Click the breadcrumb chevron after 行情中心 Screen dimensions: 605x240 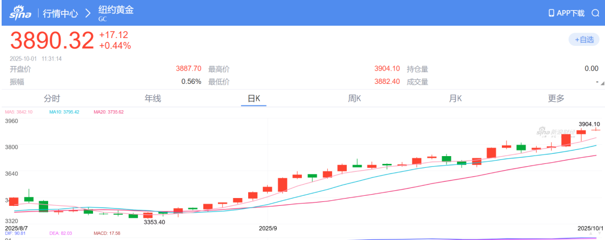pos(88,12)
